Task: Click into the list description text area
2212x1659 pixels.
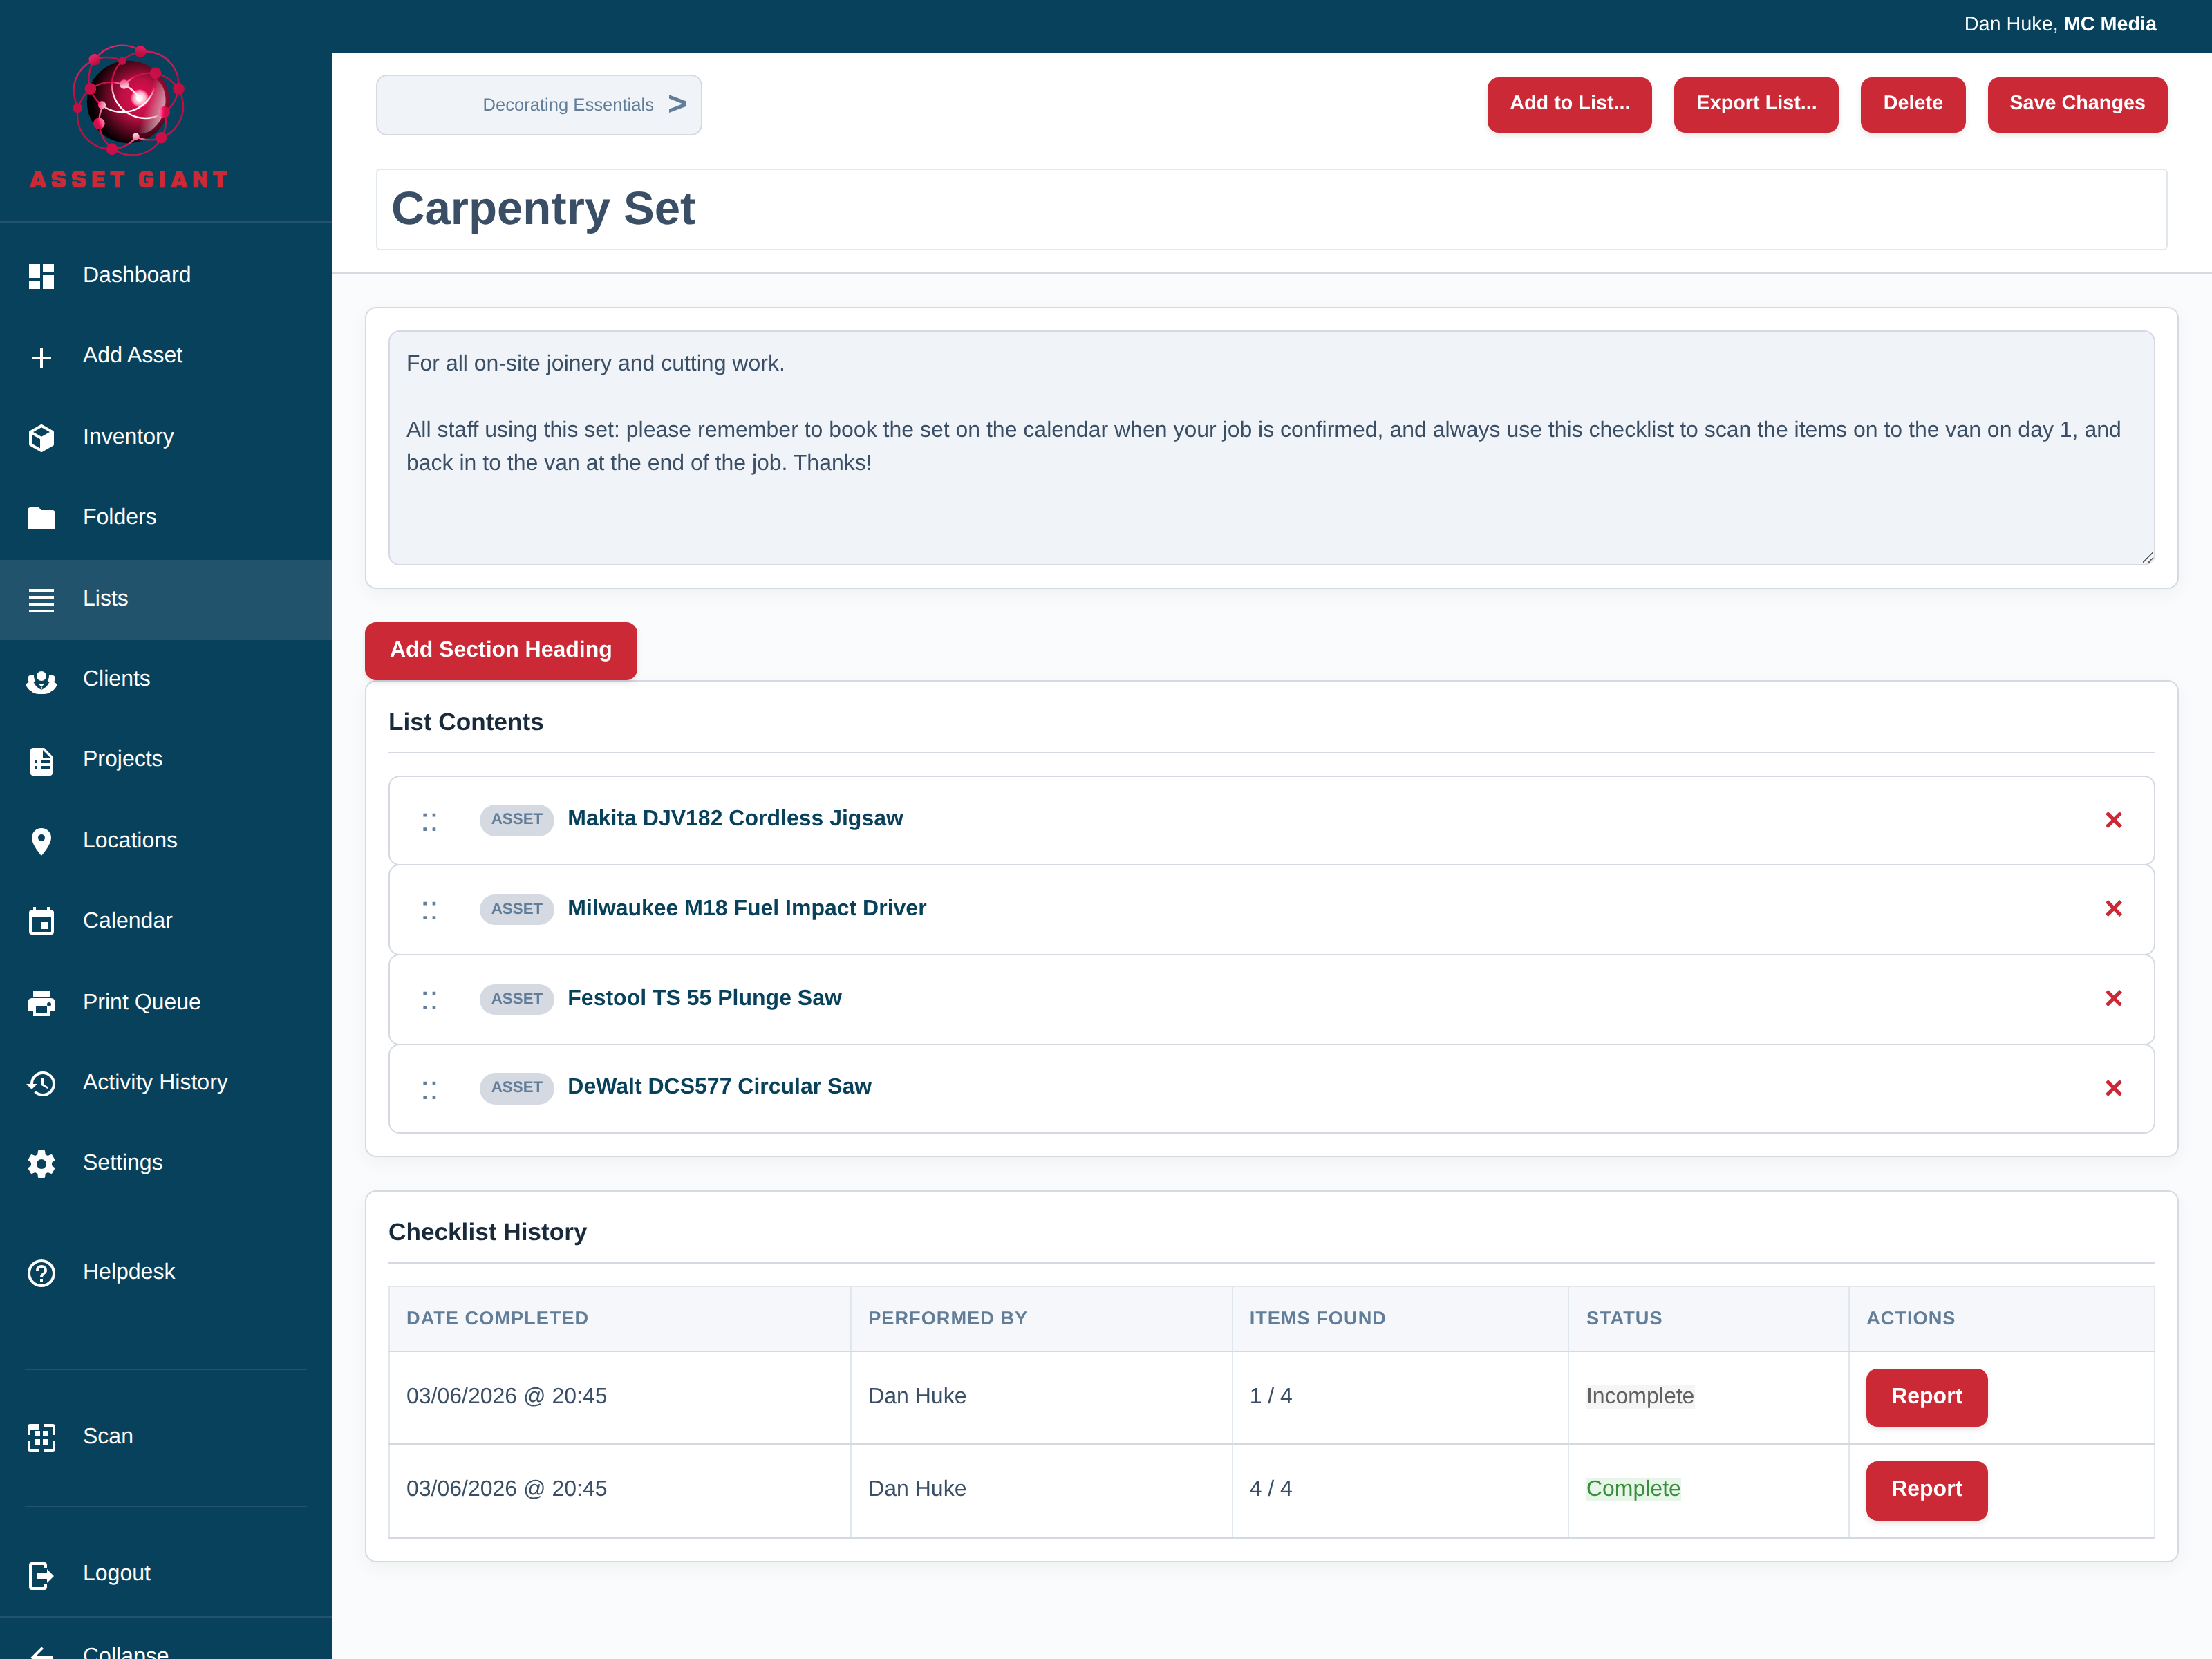Action: tap(1271, 448)
